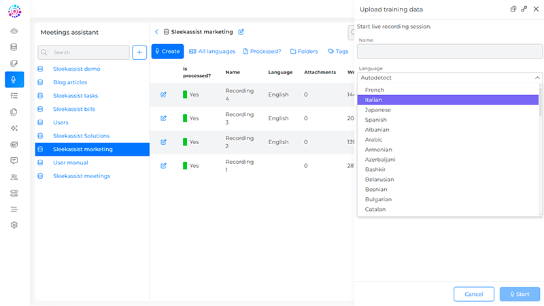The width and height of the screenshot is (544, 306).
Task: Open User manual collection
Action: coord(71,163)
